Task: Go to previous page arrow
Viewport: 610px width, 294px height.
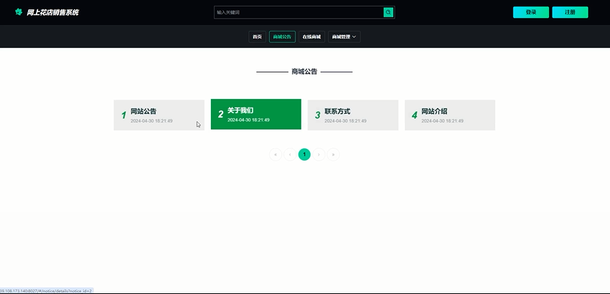Action: (290, 154)
